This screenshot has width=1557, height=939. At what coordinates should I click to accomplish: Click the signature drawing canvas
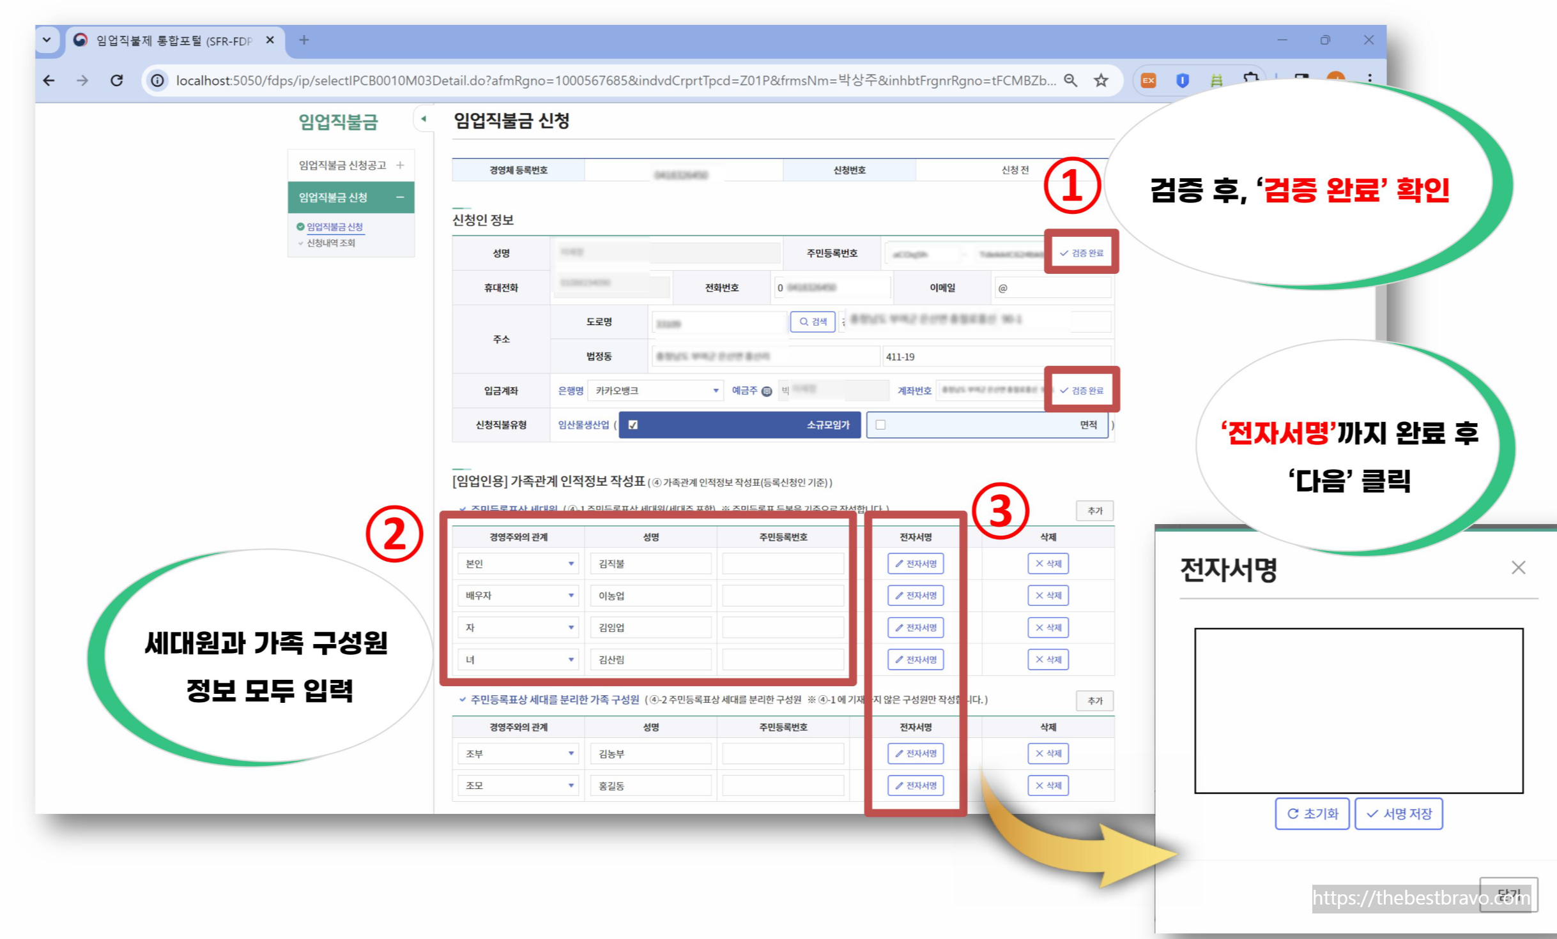pyautogui.click(x=1358, y=710)
